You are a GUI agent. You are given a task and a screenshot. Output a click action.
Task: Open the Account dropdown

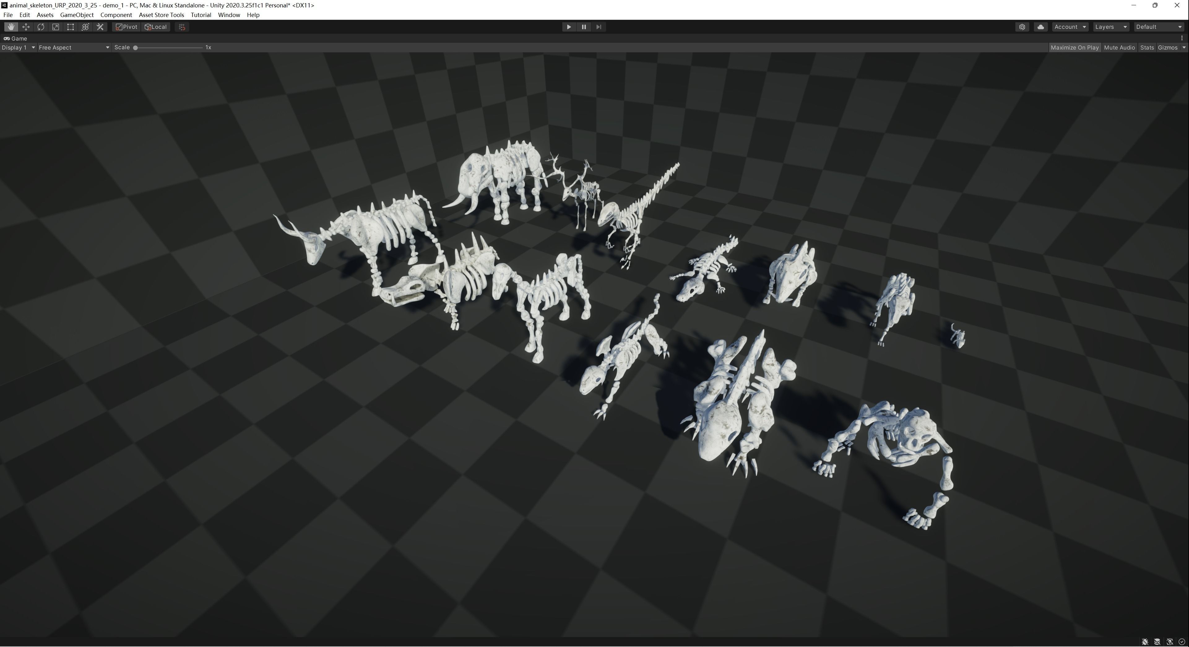click(x=1070, y=27)
